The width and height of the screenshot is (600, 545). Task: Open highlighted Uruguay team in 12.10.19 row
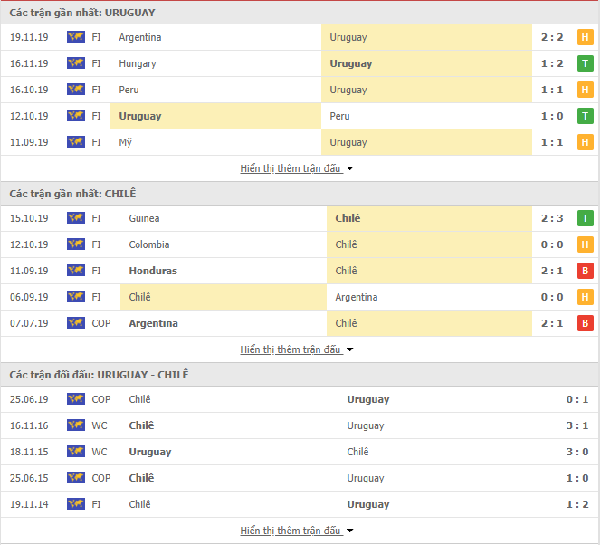coord(140,116)
